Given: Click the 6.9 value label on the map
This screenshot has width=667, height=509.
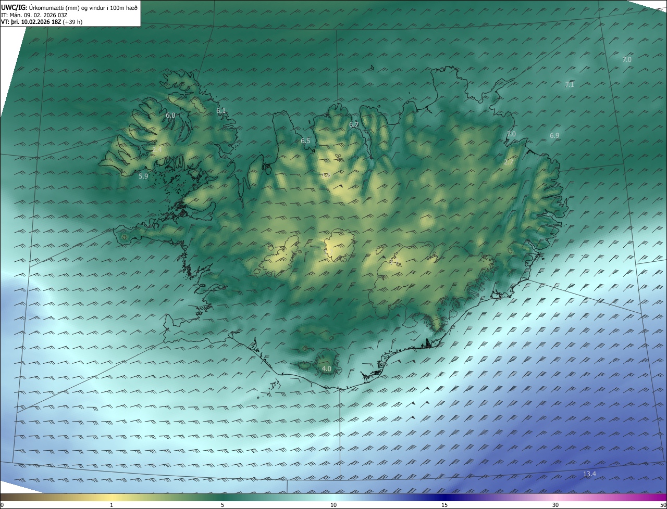Looking at the screenshot, I should [x=554, y=135].
